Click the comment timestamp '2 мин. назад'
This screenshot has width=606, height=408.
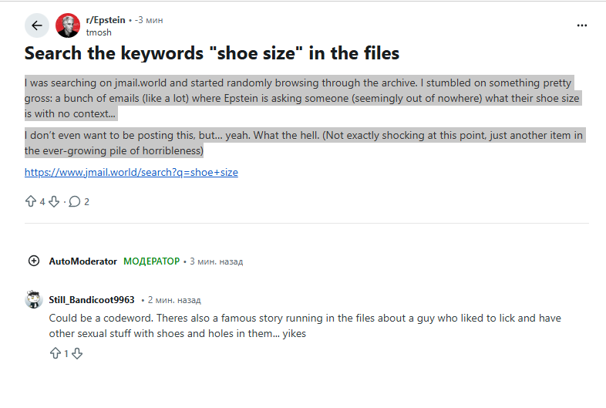(174, 300)
